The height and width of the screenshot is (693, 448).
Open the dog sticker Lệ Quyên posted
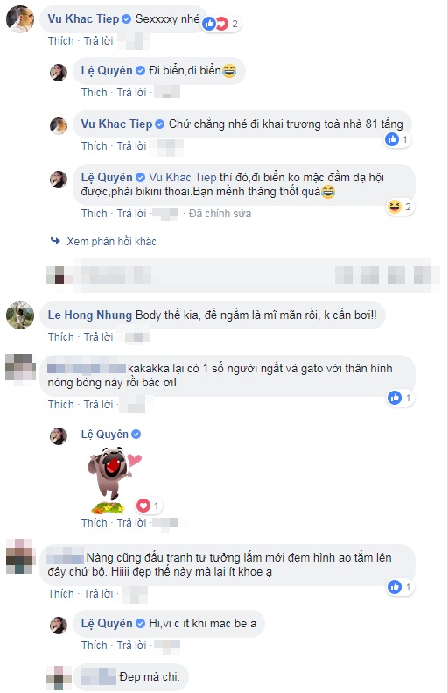click(115, 479)
